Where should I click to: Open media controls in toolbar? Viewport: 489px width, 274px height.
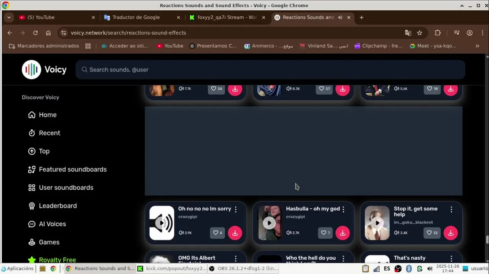click(457, 33)
